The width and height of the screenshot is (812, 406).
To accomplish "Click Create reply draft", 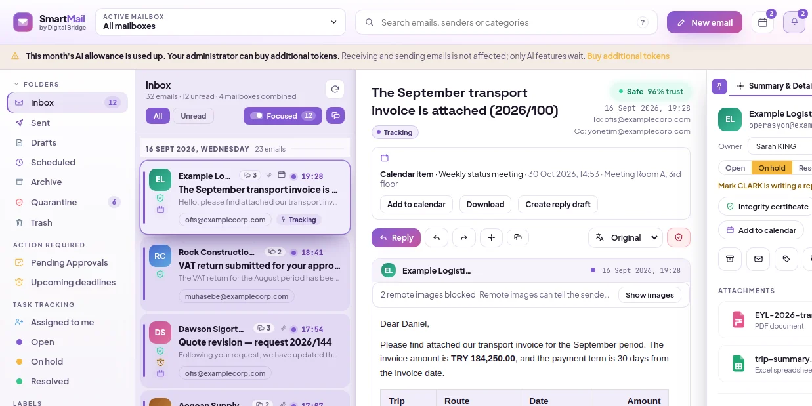I will pos(558,204).
